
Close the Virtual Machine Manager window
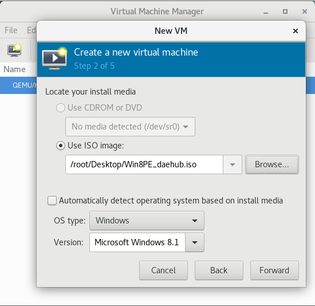click(x=305, y=11)
